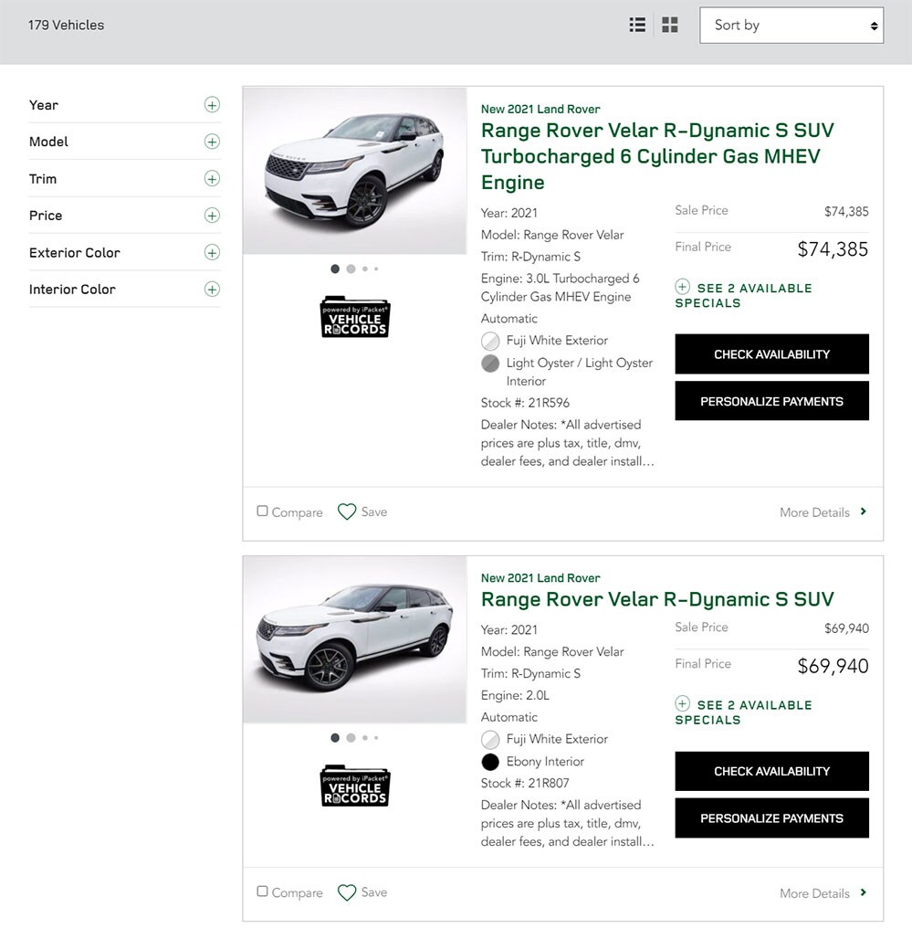The width and height of the screenshot is (912, 928).
Task: Click the Final Price $74,385 value
Action: tap(833, 249)
